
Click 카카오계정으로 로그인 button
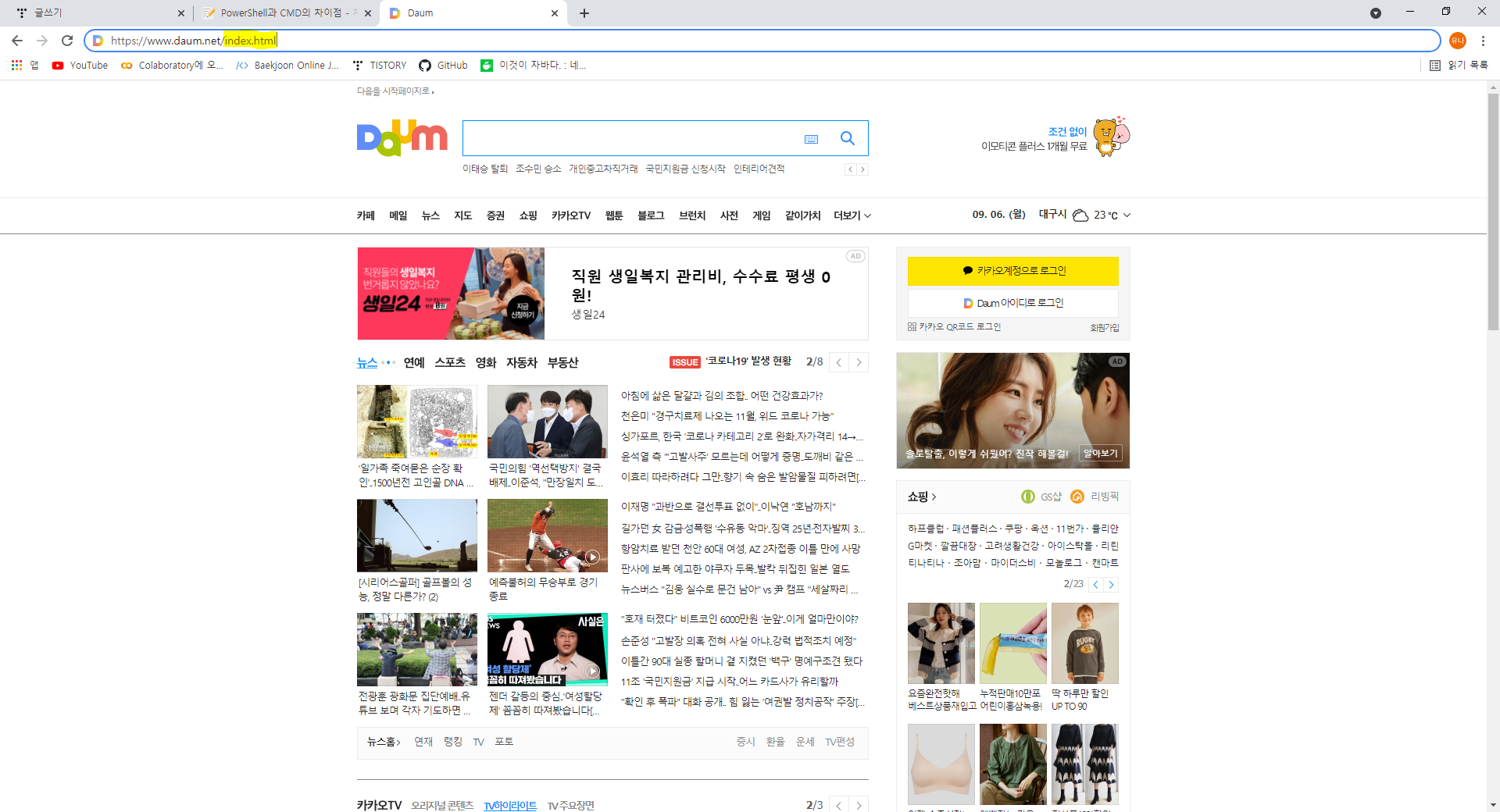click(x=1013, y=271)
